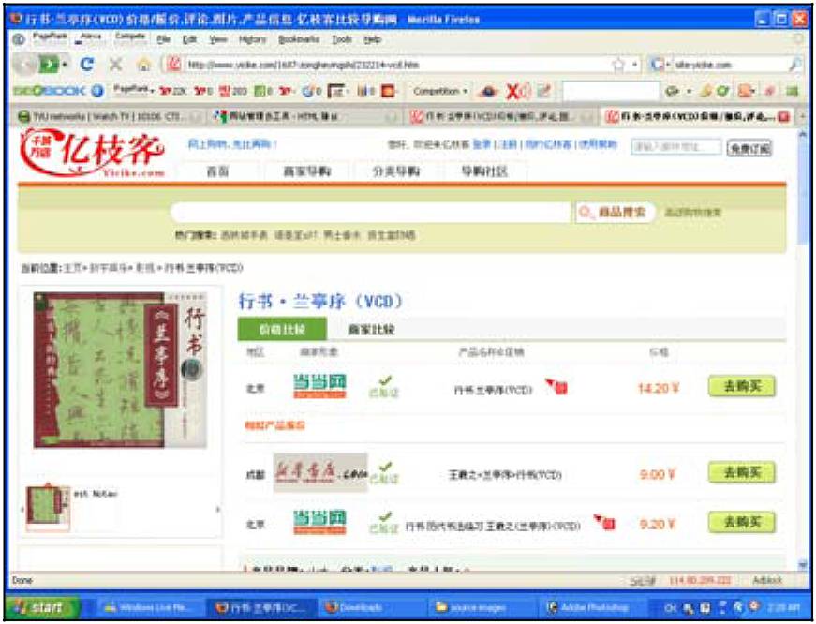Click the red hat icon in SEO toolbar
Screen dimensions: 816x624
pyautogui.click(x=488, y=92)
